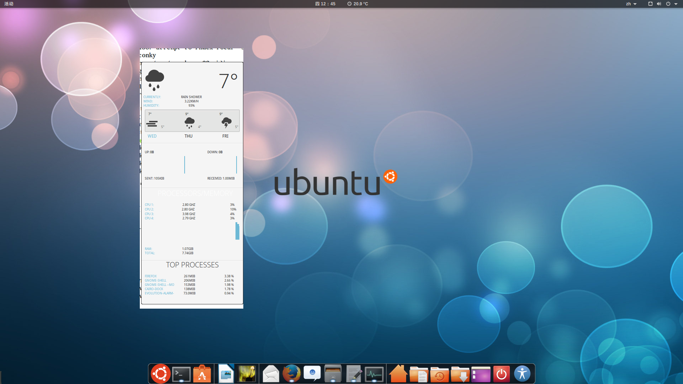The height and width of the screenshot is (384, 683).
Task: Click the volume speaker icon in top bar
Action: point(659,4)
